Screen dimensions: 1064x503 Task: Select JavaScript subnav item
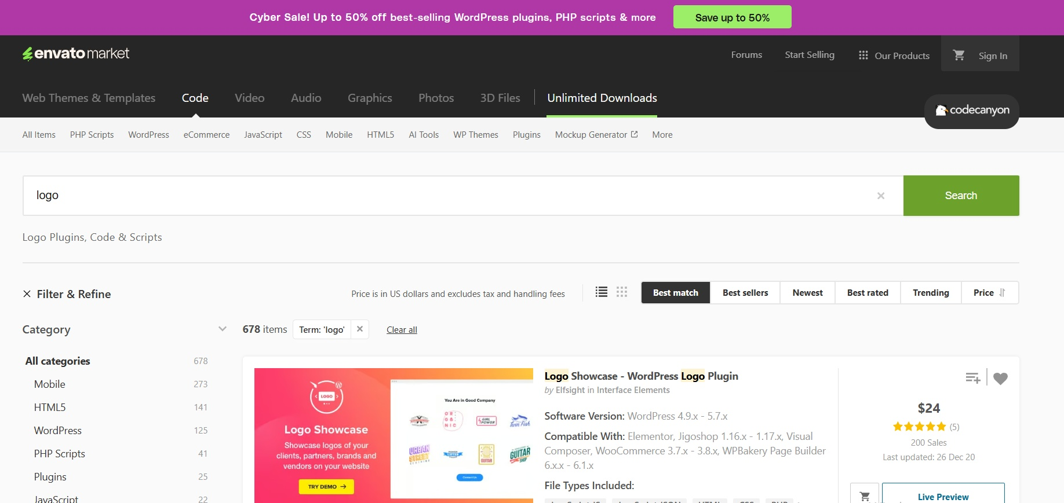[x=263, y=135]
